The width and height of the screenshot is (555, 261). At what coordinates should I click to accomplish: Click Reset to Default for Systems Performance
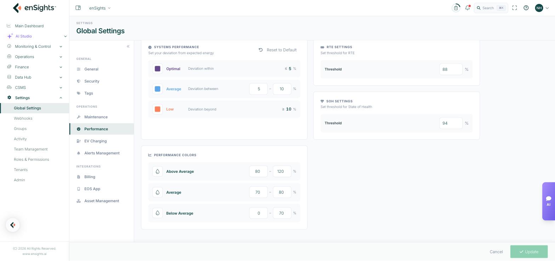[x=277, y=50]
